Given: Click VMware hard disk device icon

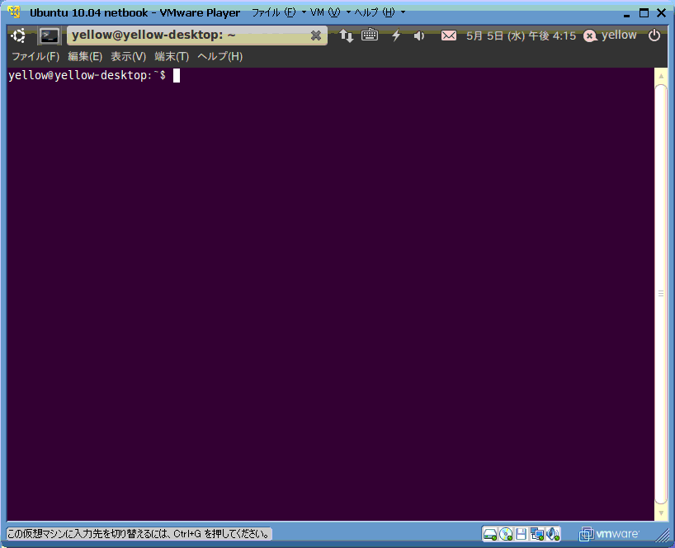Looking at the screenshot, I should click(x=490, y=534).
